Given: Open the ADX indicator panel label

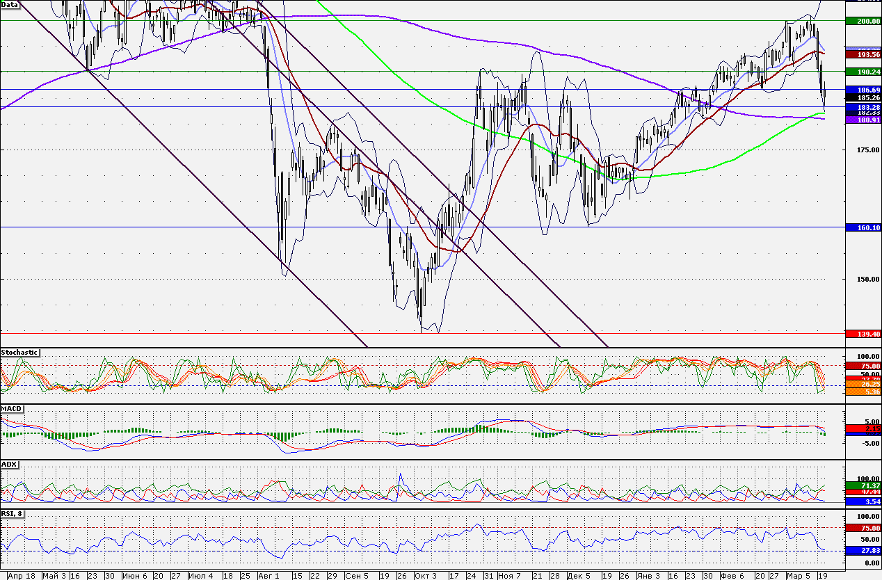Looking at the screenshot, I should (9, 464).
